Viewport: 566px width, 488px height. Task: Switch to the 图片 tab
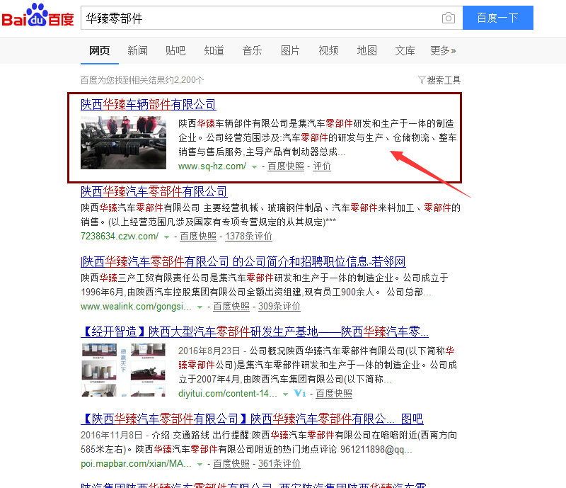(x=290, y=50)
